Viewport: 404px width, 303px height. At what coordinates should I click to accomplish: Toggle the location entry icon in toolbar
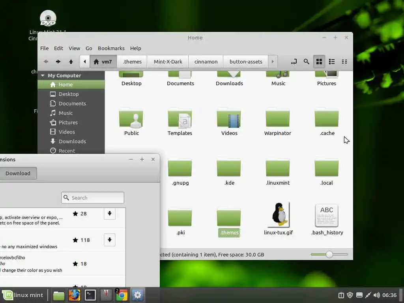coord(294,62)
